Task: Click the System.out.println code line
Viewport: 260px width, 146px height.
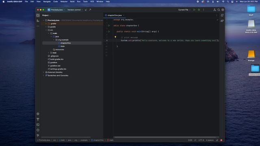Action: (170, 41)
